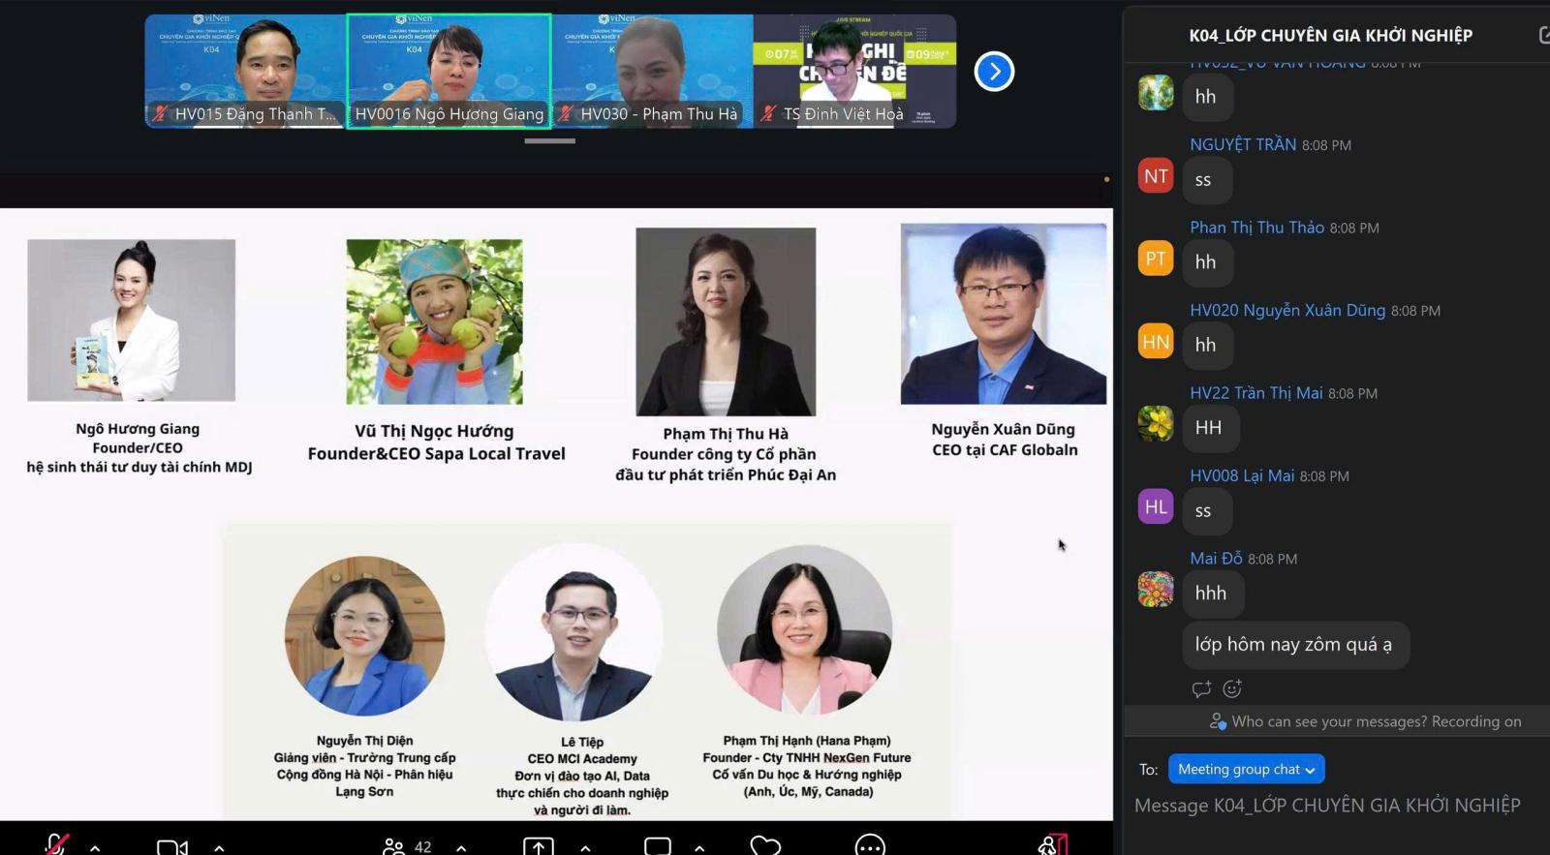This screenshot has height=855, width=1550.
Task: Expand participants options arrow
Action: (x=461, y=847)
